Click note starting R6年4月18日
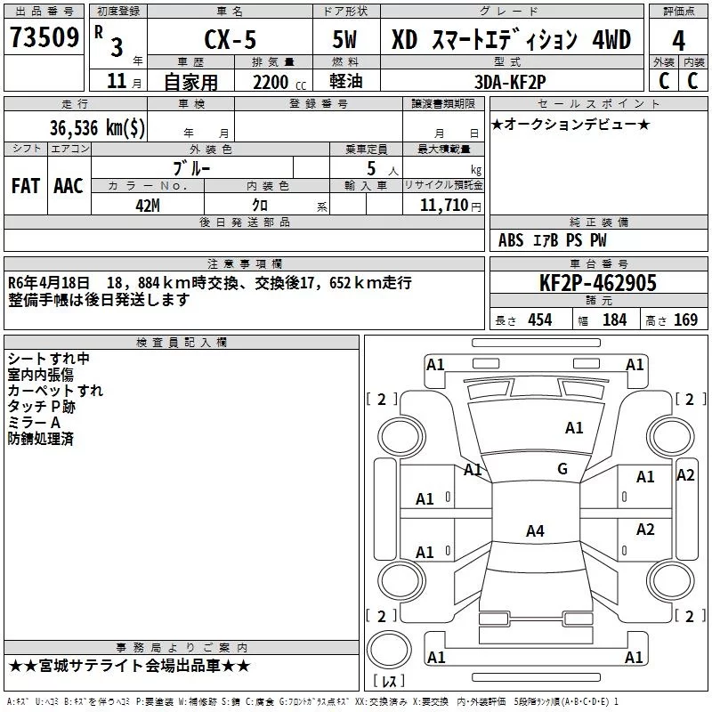The width and height of the screenshot is (712, 712). (x=210, y=283)
